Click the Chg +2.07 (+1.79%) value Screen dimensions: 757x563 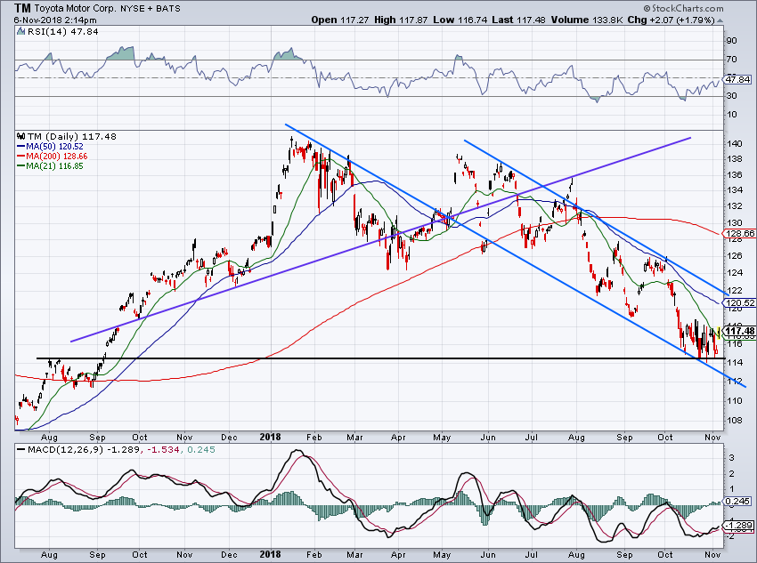point(671,20)
